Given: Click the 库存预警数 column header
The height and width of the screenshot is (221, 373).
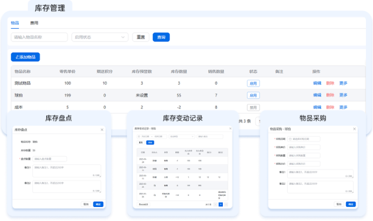Looking at the screenshot, I should click(x=142, y=71).
